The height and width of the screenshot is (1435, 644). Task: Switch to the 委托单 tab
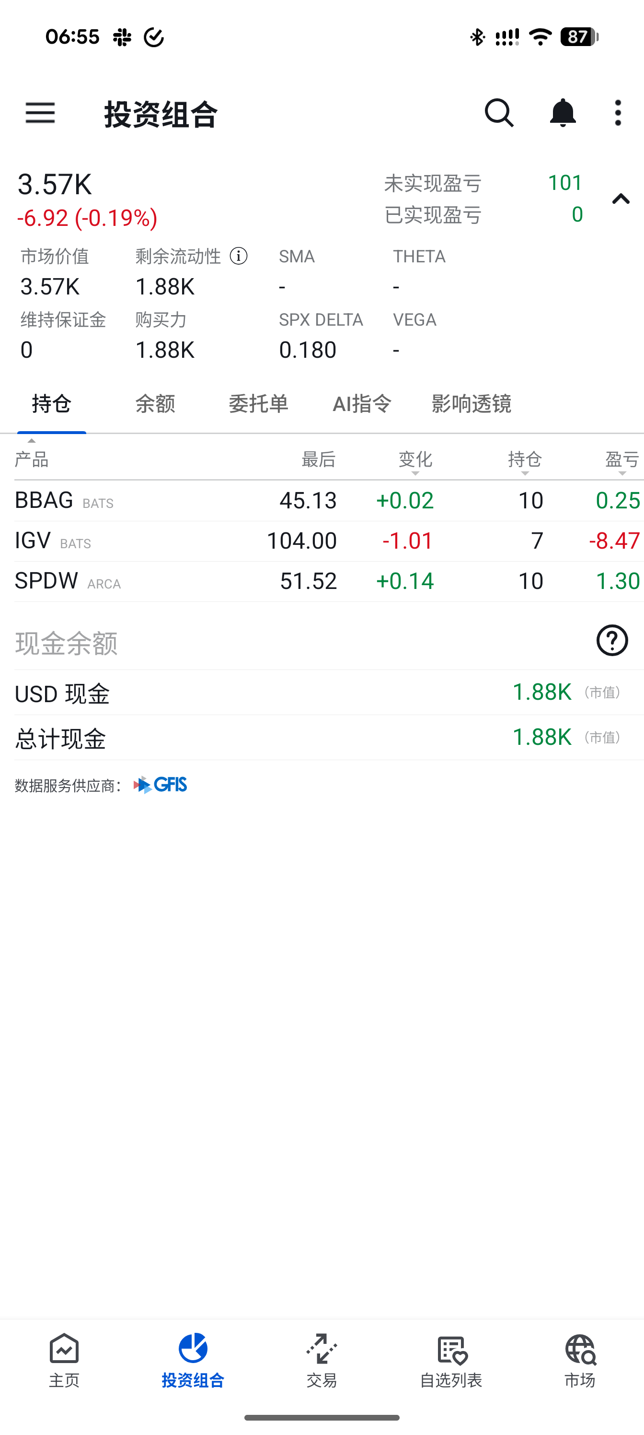[258, 403]
